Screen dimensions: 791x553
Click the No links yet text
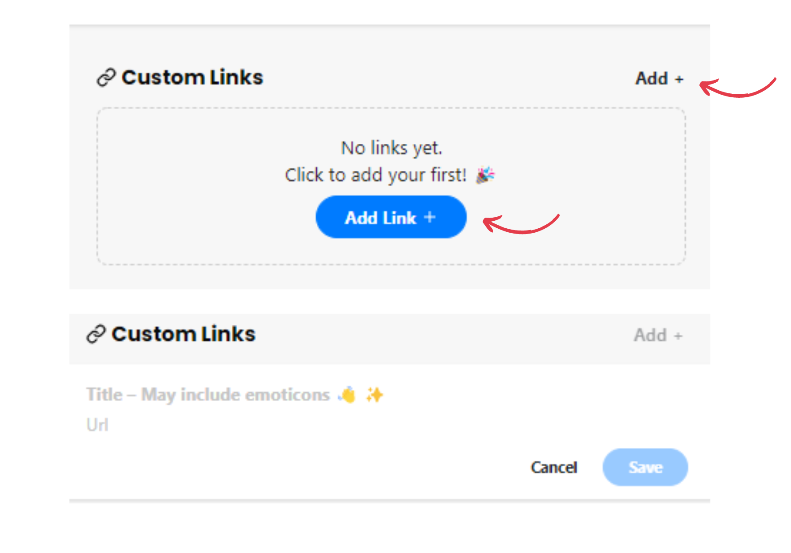point(392,148)
